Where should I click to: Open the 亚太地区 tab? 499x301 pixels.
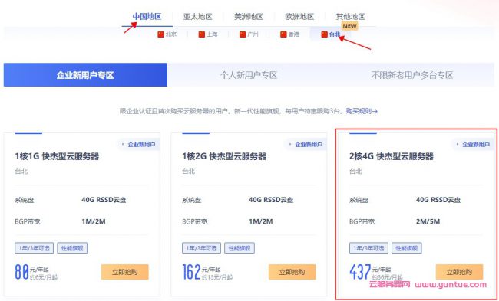197,17
